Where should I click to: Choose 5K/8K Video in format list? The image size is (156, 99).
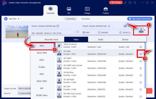click(42, 95)
